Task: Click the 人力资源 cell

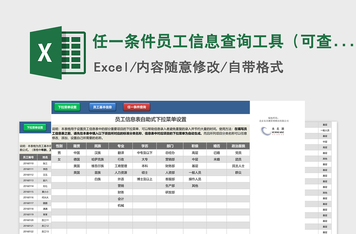Action: pyautogui.click(x=121, y=173)
